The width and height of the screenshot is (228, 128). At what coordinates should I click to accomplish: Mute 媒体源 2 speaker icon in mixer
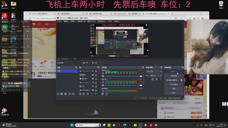(x=103, y=85)
